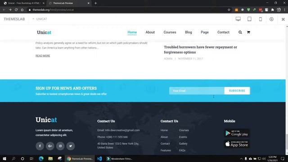Open the browser home button

pos(22,10)
